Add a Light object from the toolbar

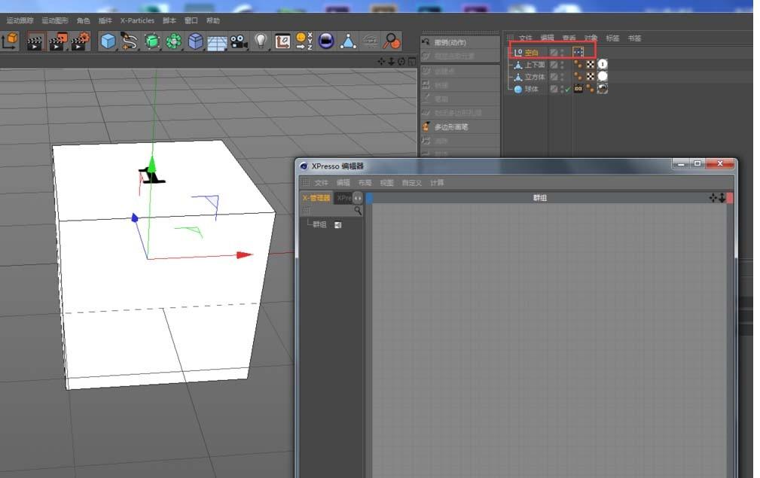click(x=261, y=41)
